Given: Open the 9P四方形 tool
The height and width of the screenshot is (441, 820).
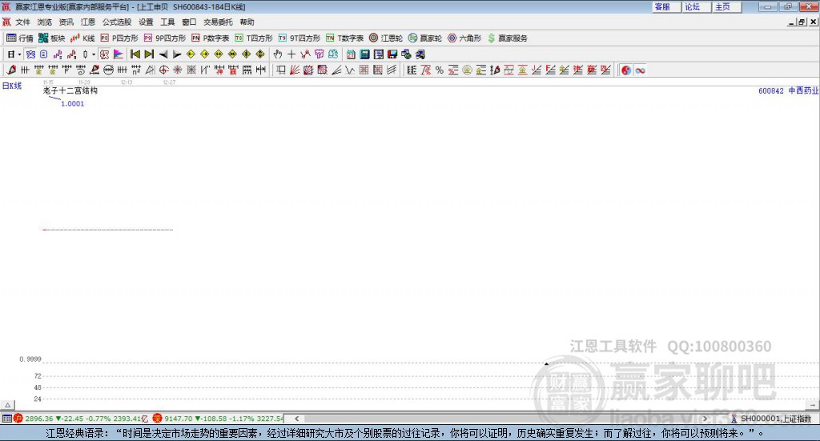Looking at the screenshot, I should click(165, 38).
